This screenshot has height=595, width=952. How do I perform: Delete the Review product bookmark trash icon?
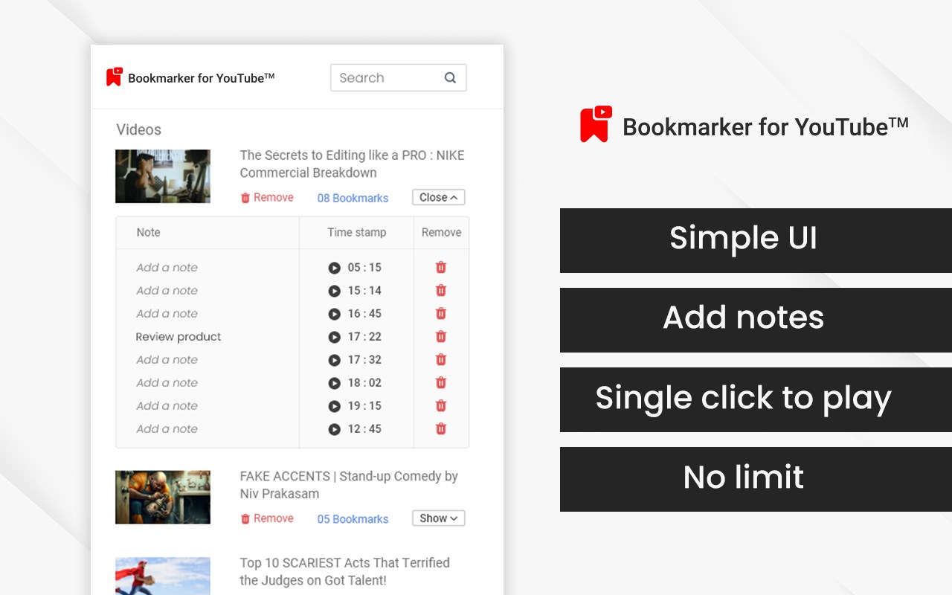[x=441, y=336]
